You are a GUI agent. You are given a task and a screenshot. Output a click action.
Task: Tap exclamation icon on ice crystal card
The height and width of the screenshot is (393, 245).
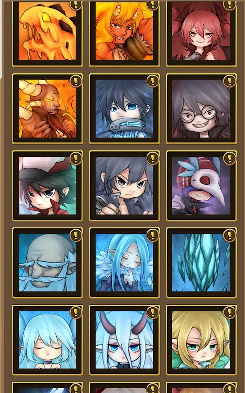(229, 235)
